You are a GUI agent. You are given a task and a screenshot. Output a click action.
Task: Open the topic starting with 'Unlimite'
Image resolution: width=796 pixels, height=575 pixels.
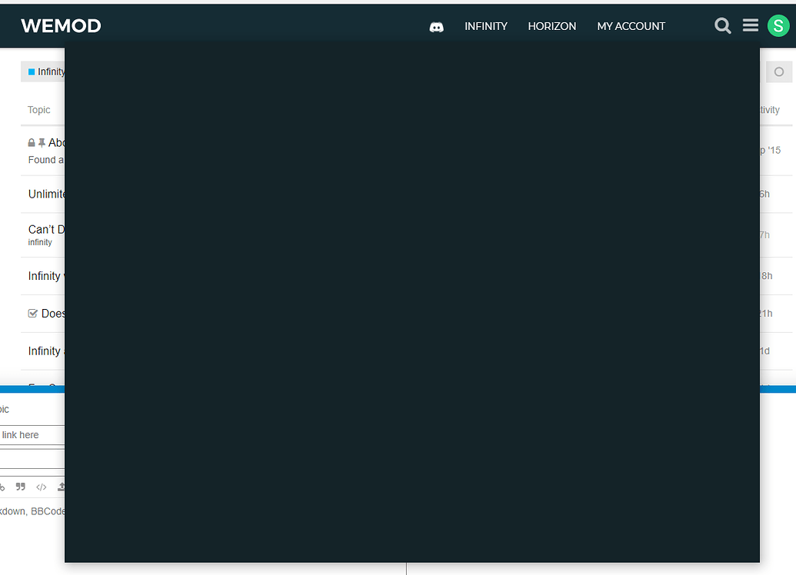47,194
